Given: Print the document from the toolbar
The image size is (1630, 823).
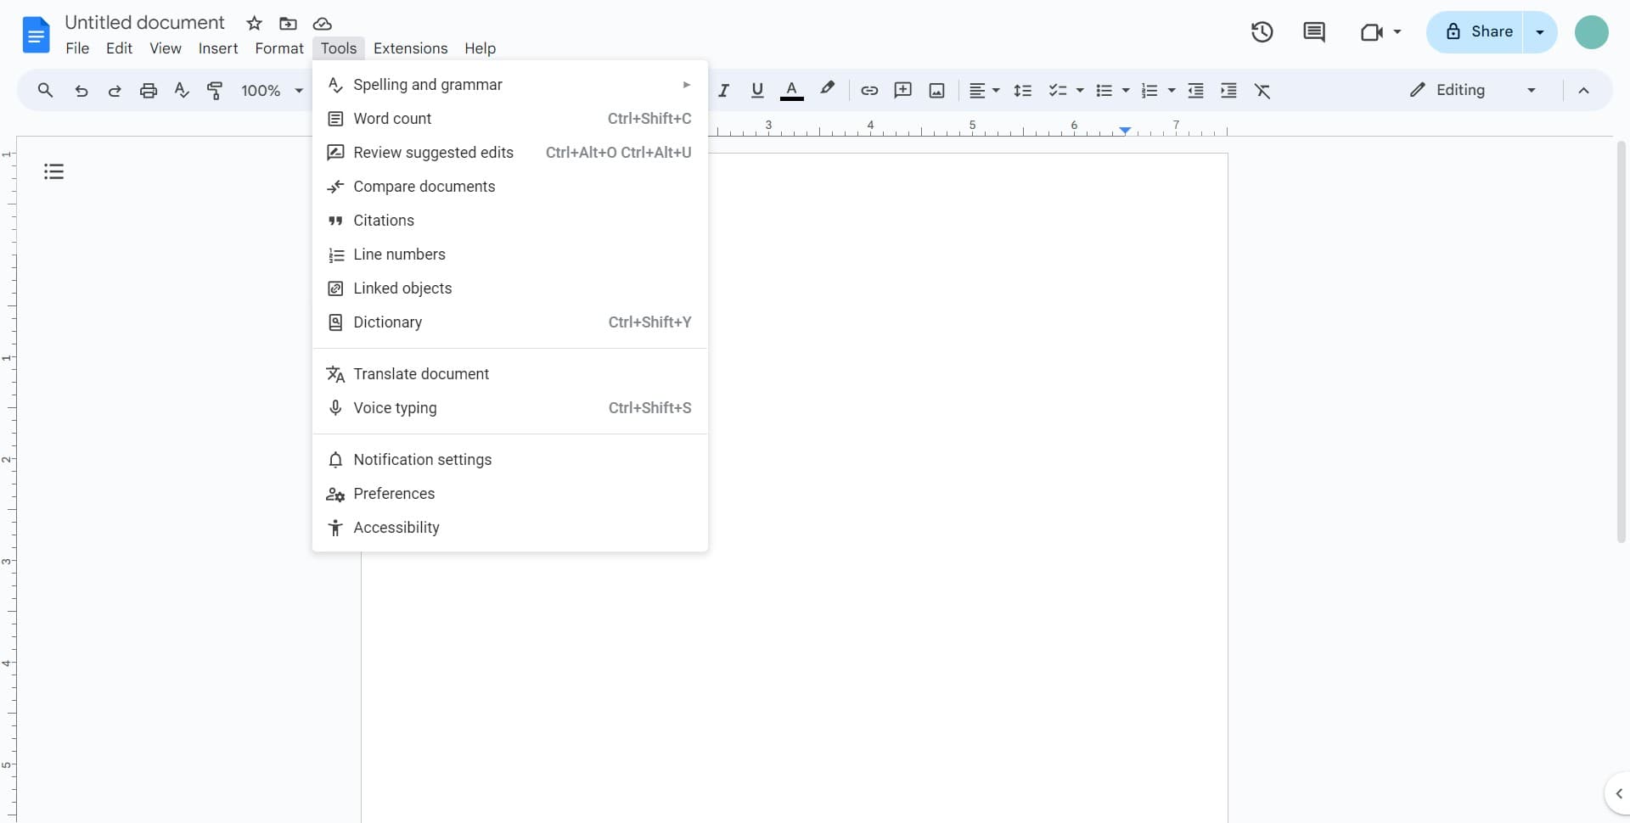Looking at the screenshot, I should coord(148,90).
